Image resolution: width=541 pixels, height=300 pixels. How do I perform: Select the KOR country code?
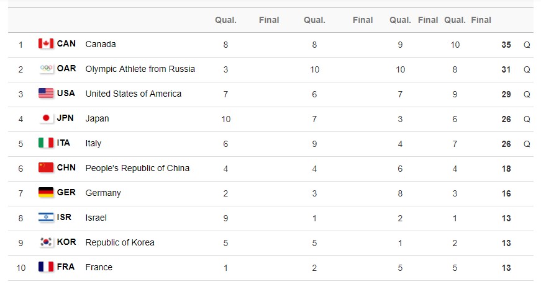[x=66, y=242]
